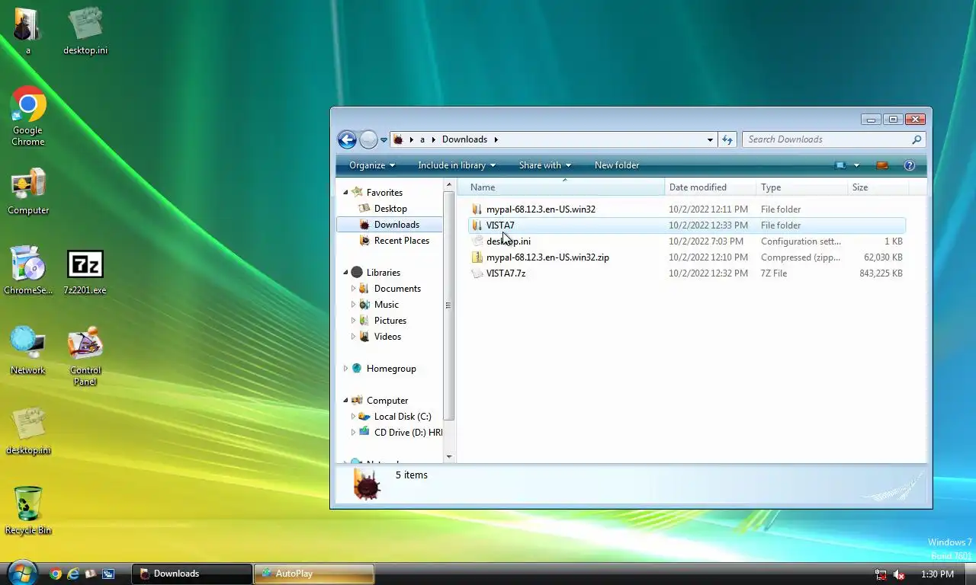Screen dimensions: 976x585
Task: Select Recent Places in Favorites
Action: coord(401,241)
